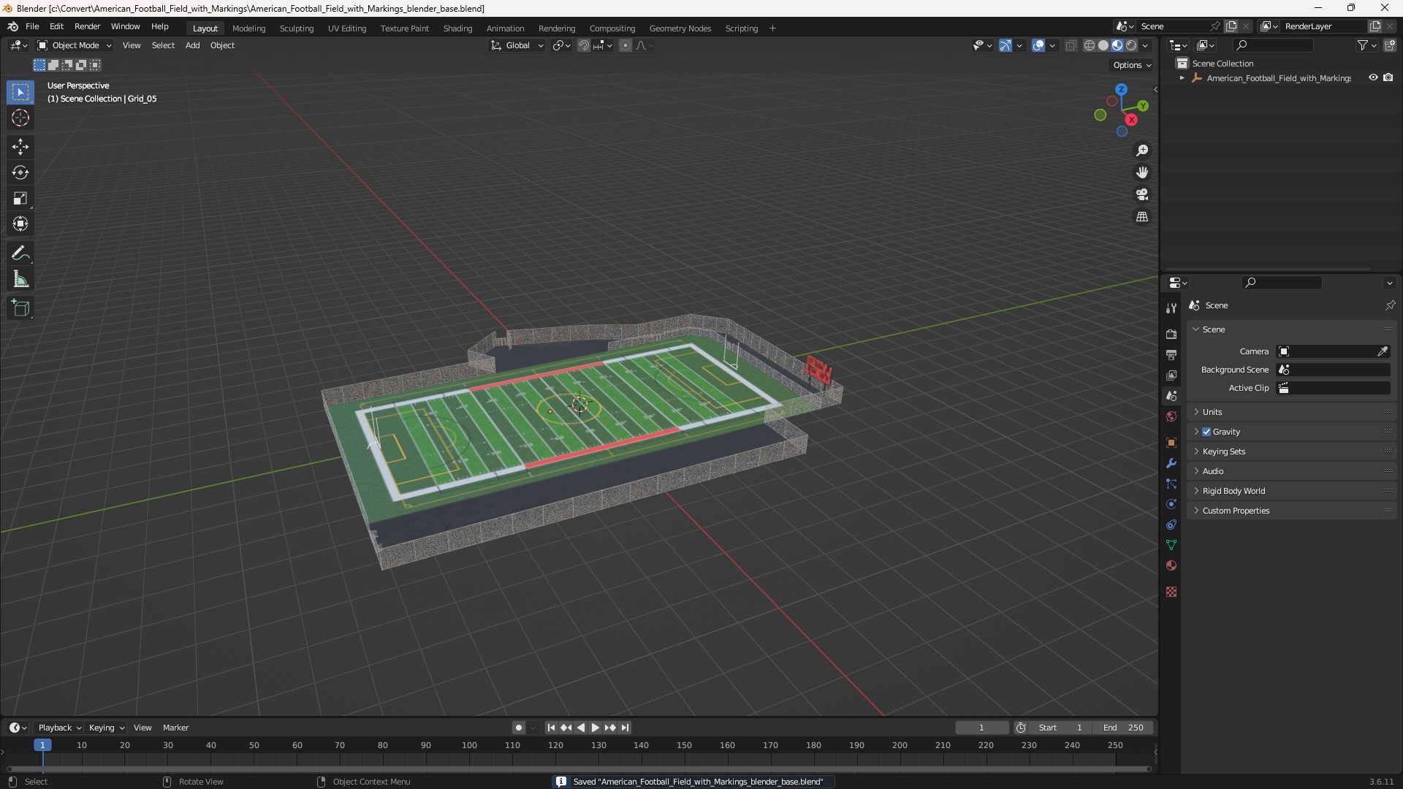1403x789 pixels.
Task: Jump to the last frame
Action: pos(626,728)
